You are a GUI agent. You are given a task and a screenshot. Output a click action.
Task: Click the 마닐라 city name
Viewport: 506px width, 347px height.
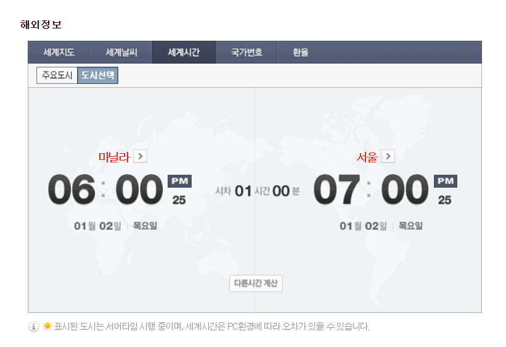point(114,157)
